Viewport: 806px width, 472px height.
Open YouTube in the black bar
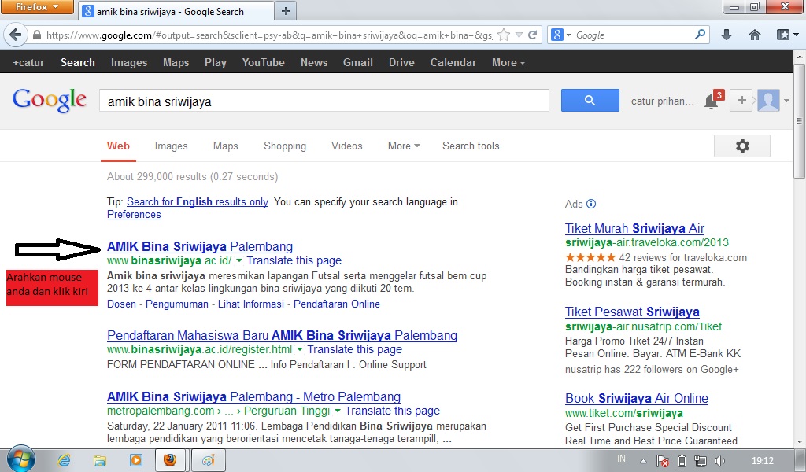pos(263,62)
